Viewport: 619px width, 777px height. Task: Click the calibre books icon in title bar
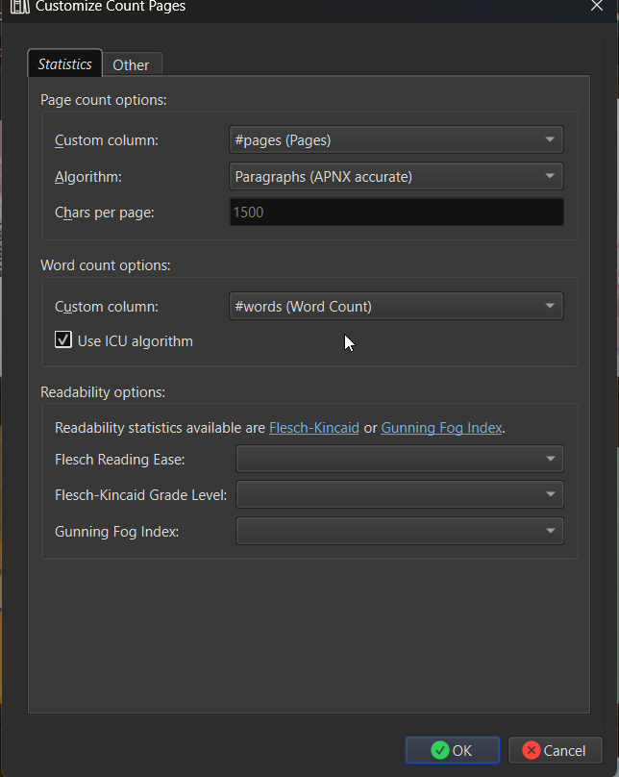tap(19, 7)
